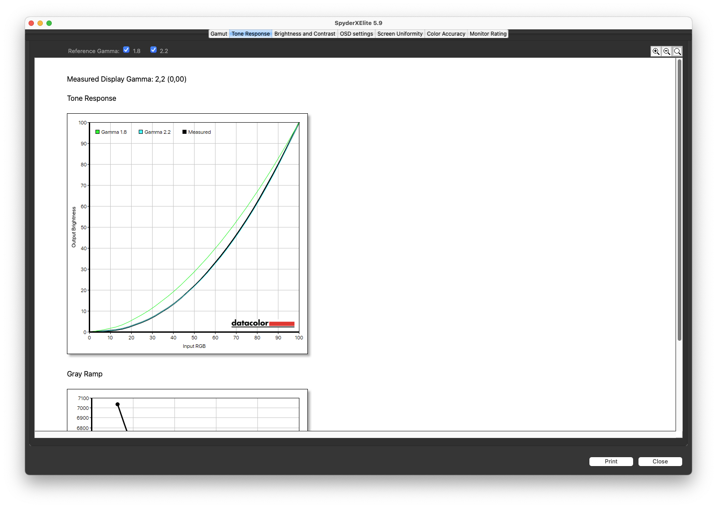The height and width of the screenshot is (508, 717).
Task: Maximize the window with the green button
Action: 49,23
